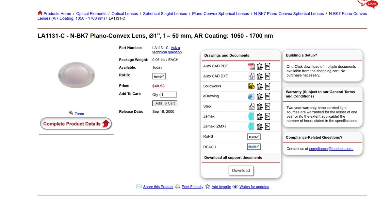
Task: Click clipboard icon in eDrawing row
Action: point(260,97)
